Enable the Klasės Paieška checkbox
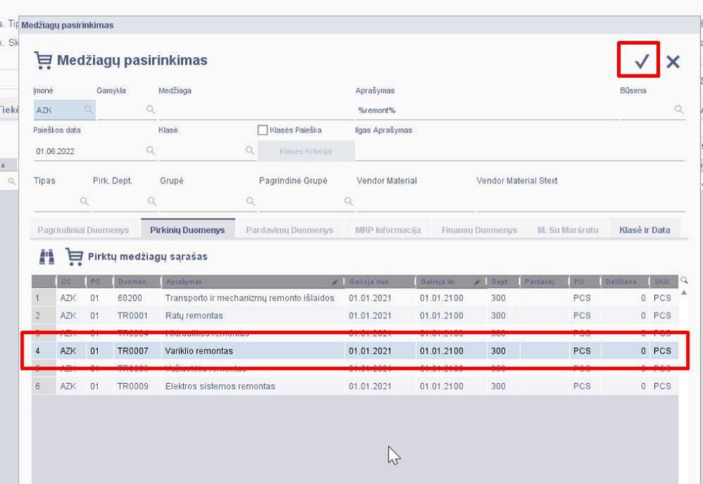Screen dimensions: 703x484 pos(262,130)
